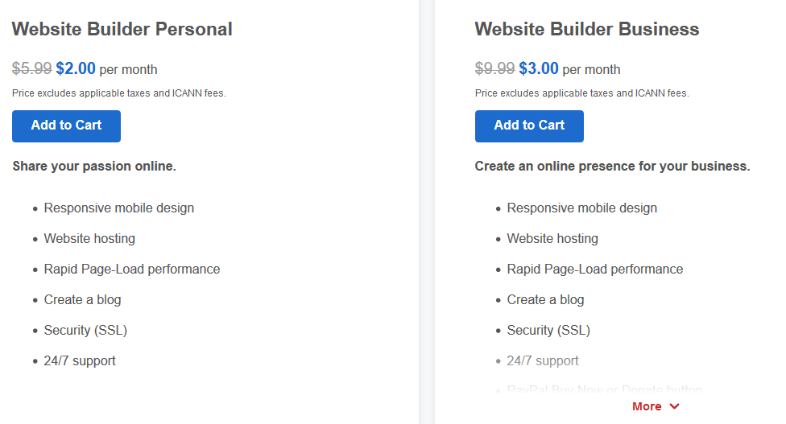Click the faded PayPal Buy Now feature
Screen dimensions: 786x424
[605, 389]
